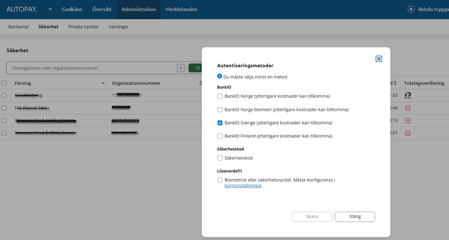The width and height of the screenshot is (449, 240).
Task: Switch to the Säkerhet tab
Action: point(49,26)
